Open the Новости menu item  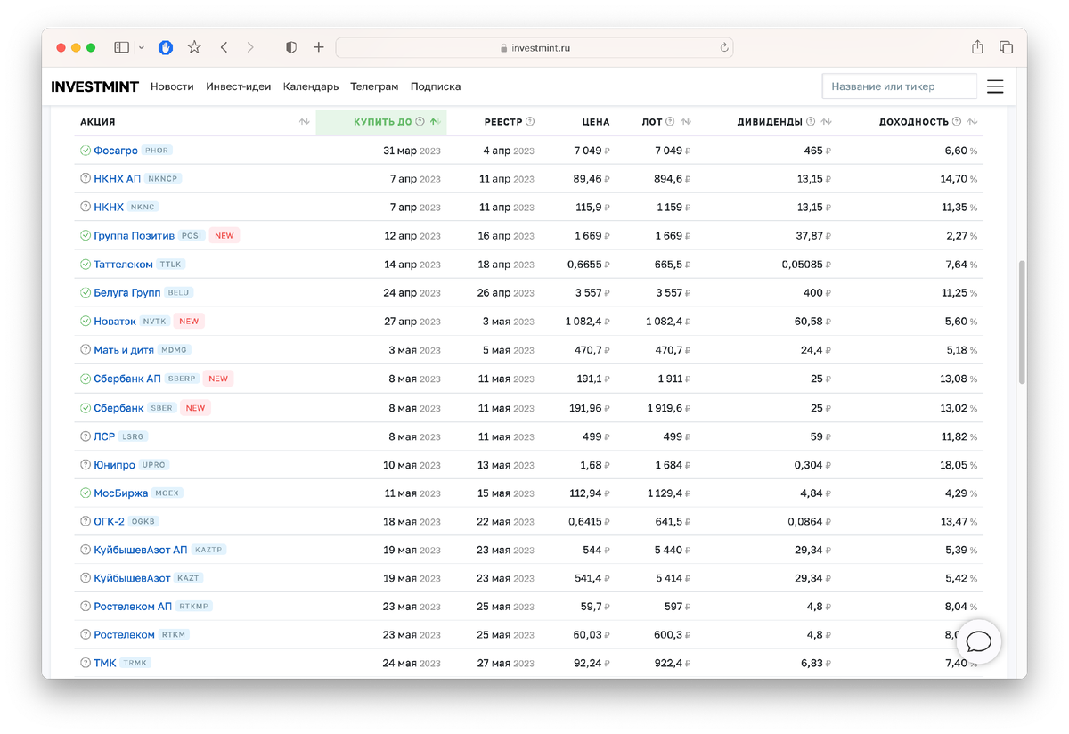(x=172, y=86)
